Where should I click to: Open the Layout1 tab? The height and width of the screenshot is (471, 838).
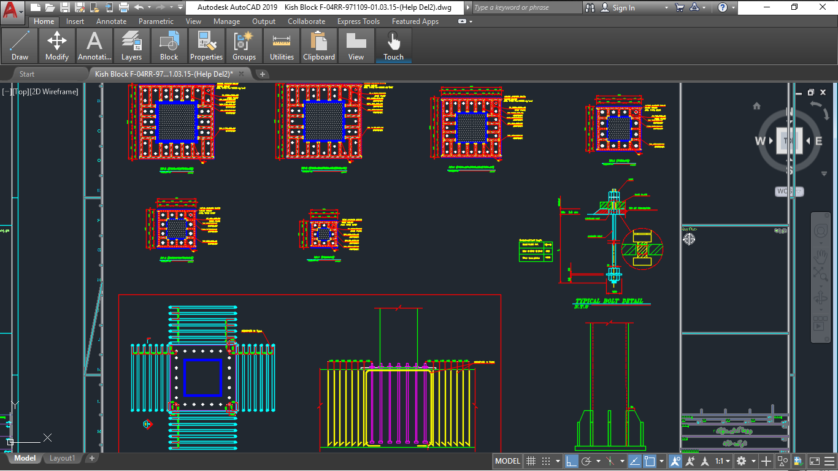click(62, 458)
